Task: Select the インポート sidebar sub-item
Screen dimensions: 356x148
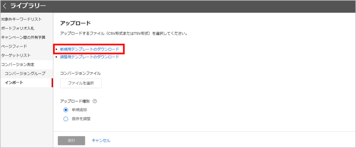Action: click(x=14, y=83)
